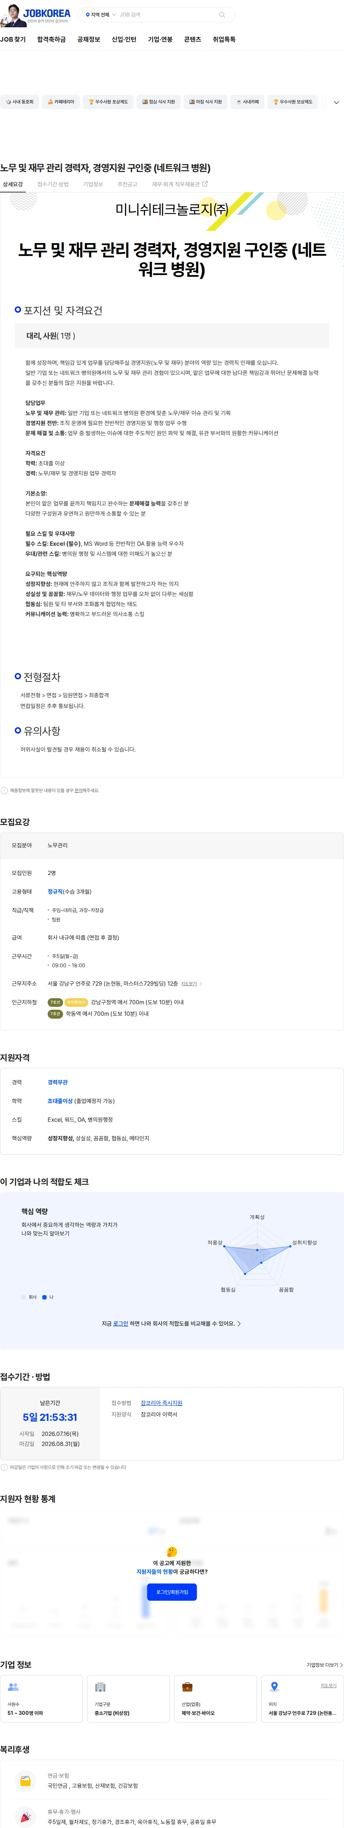Click the 문의 link under posting

click(x=78, y=791)
